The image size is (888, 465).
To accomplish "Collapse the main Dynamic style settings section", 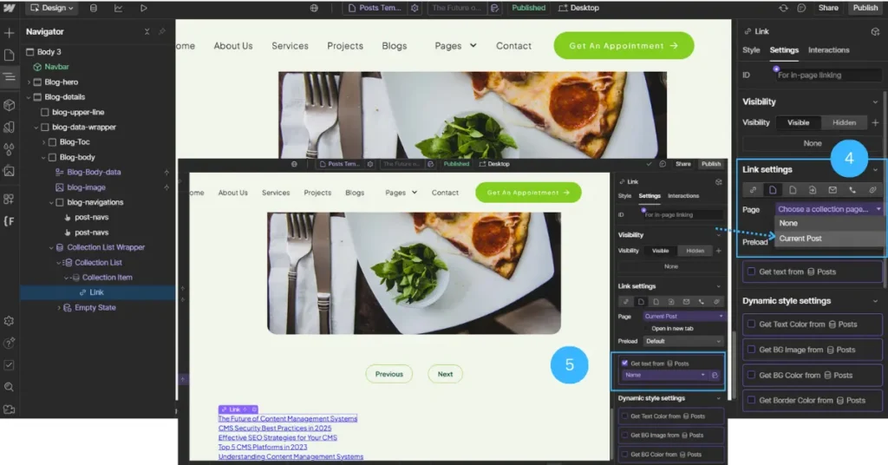I will coord(875,301).
